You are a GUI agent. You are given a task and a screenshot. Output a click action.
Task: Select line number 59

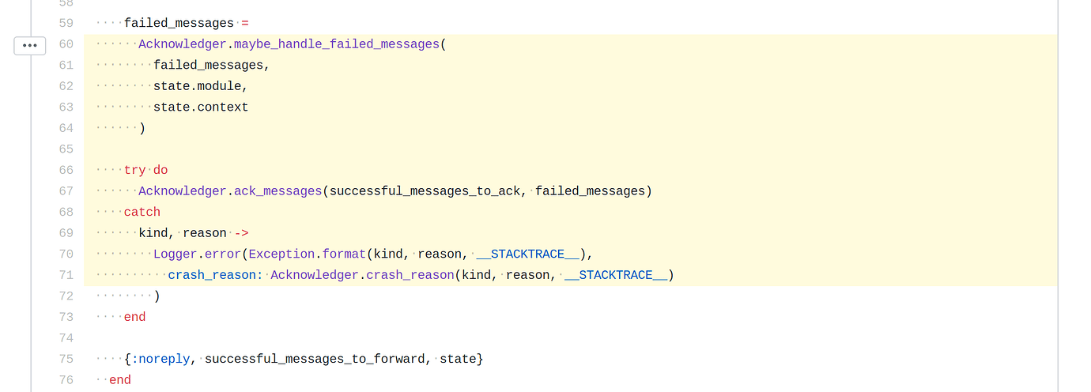click(66, 24)
